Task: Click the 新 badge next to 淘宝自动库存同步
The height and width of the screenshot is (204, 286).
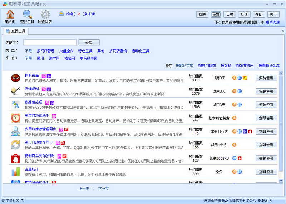Action: point(63,143)
